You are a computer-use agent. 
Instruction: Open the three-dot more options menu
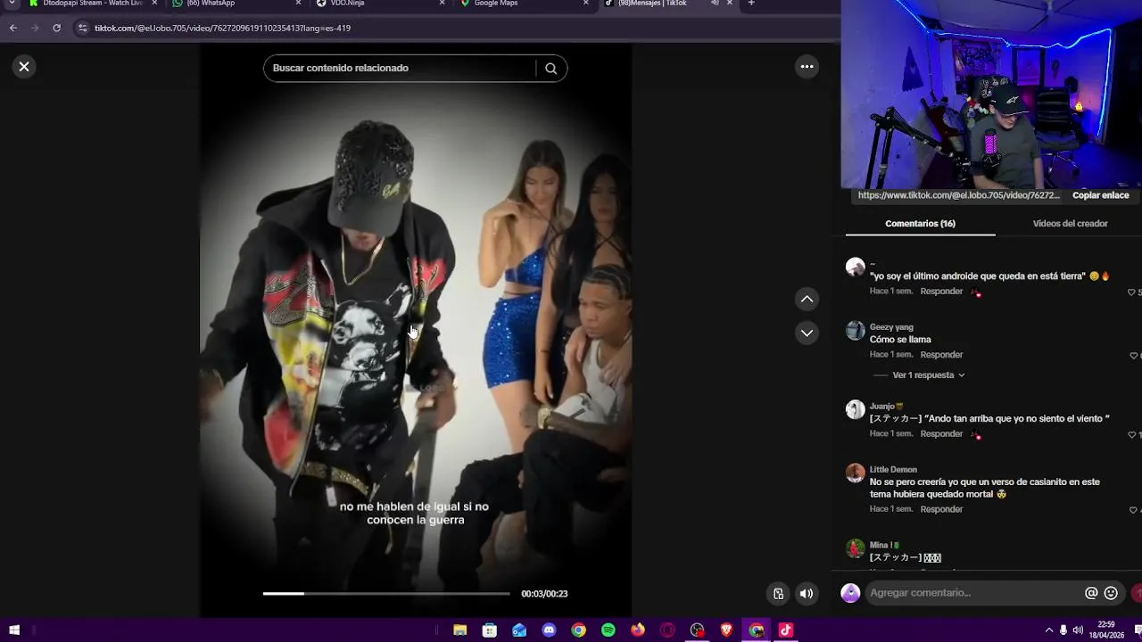pos(807,66)
